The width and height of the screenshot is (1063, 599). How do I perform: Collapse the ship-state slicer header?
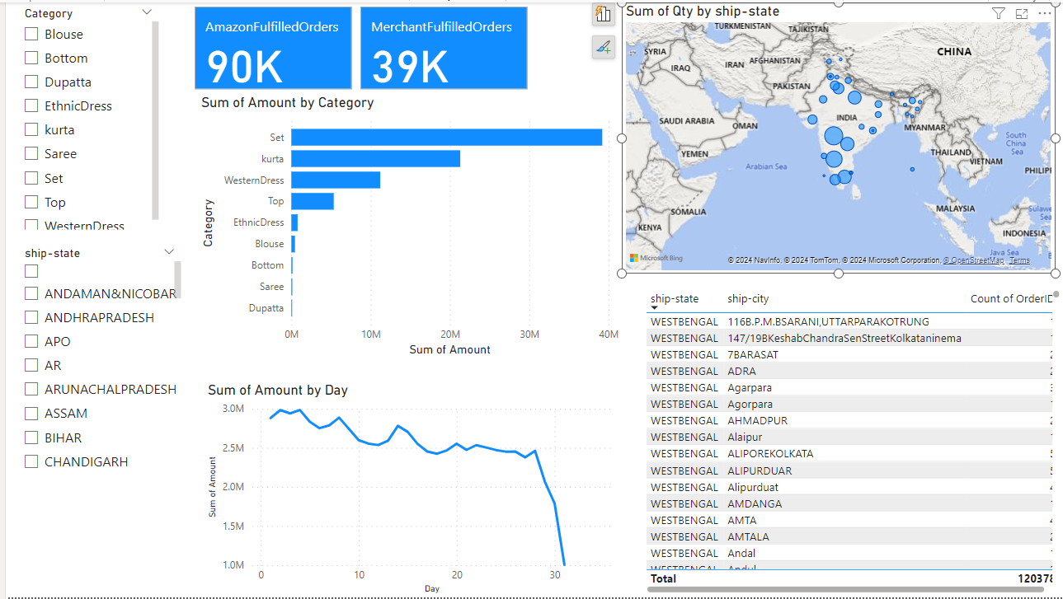[168, 251]
